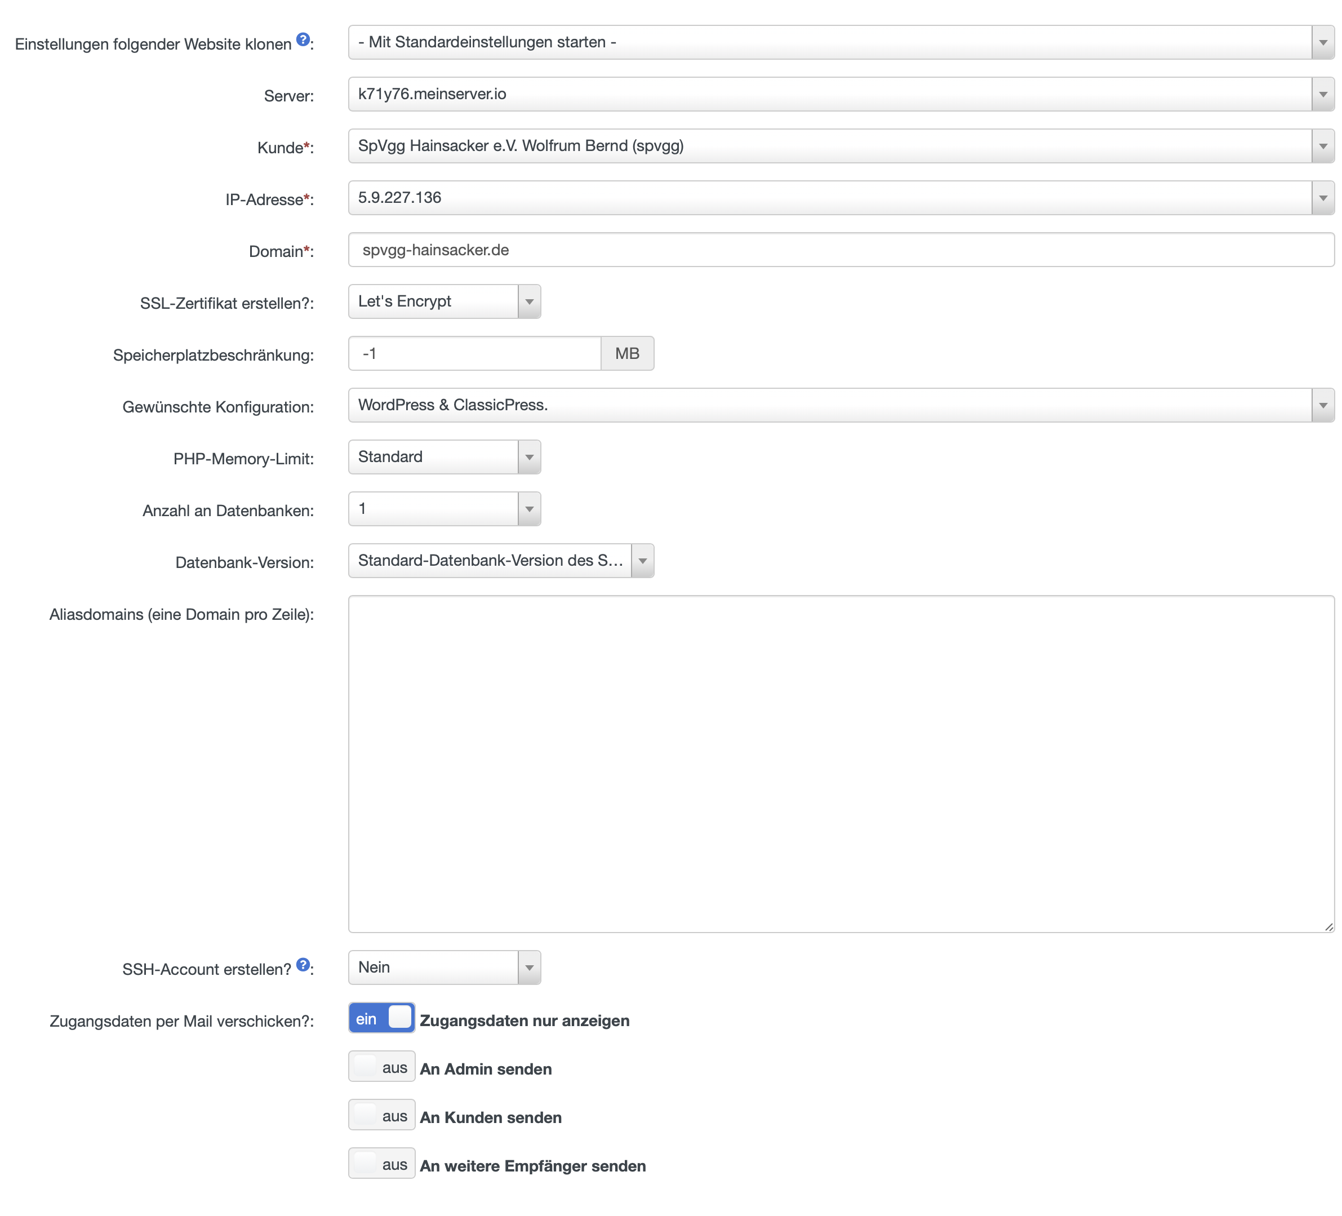
Task: Click help icon beside SSH-Account erstellen
Action: 303,964
